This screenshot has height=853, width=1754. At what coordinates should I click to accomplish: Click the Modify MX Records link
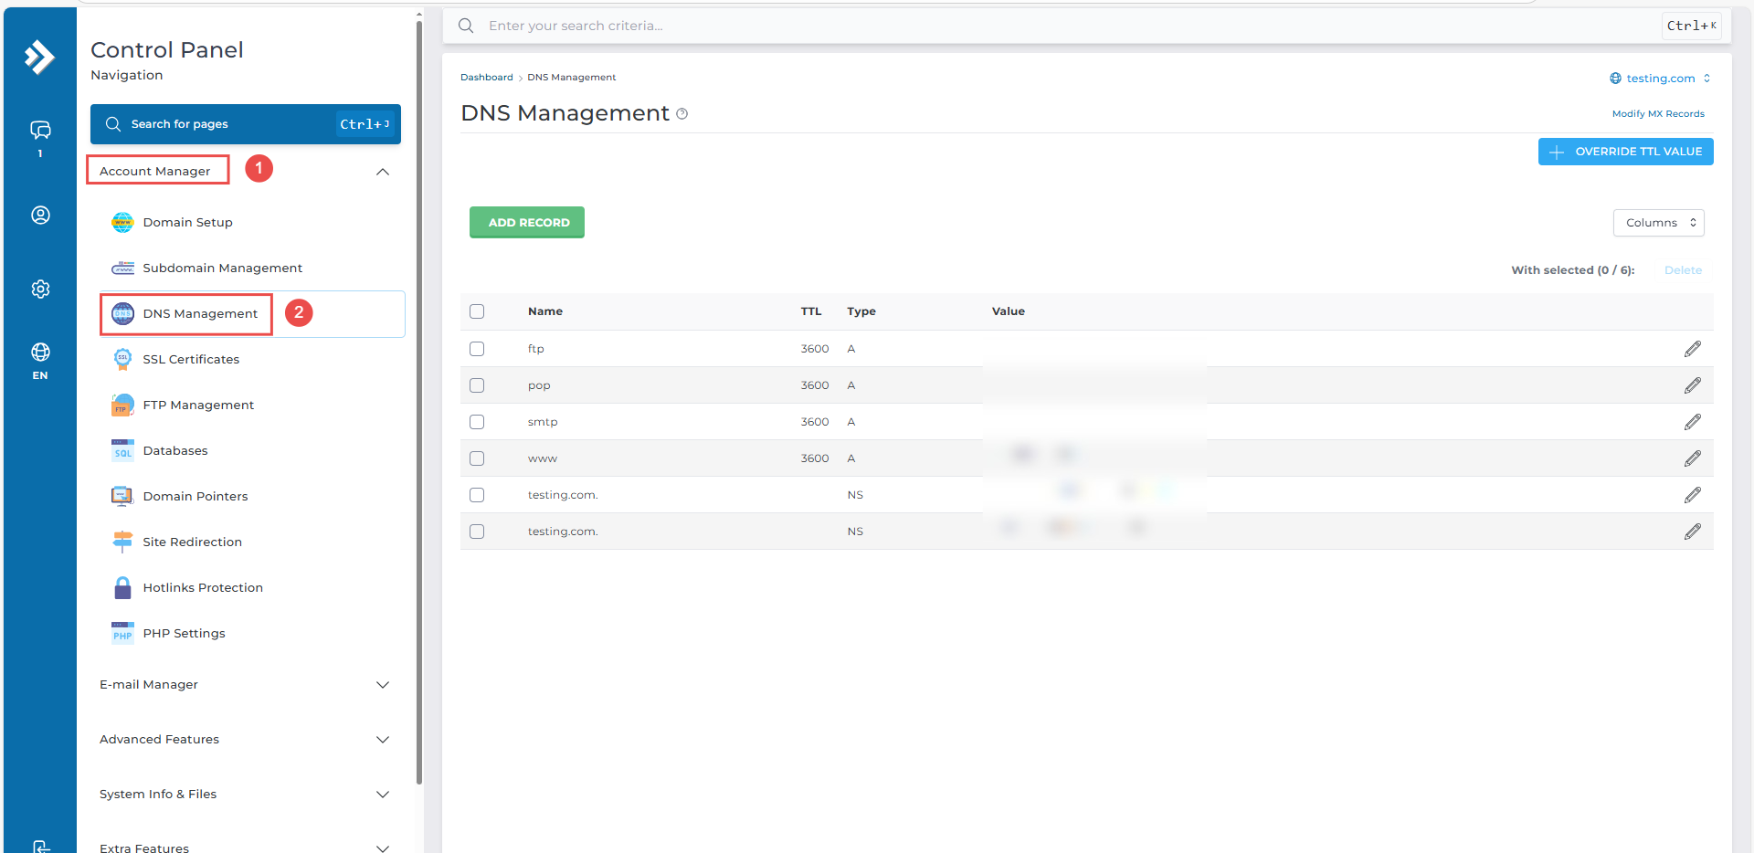point(1657,114)
